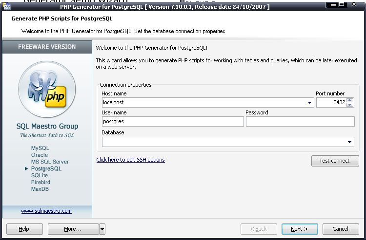Screen dimensions: 366x240
Task: Minimize the PHP Generator window
Action: [333, 4]
